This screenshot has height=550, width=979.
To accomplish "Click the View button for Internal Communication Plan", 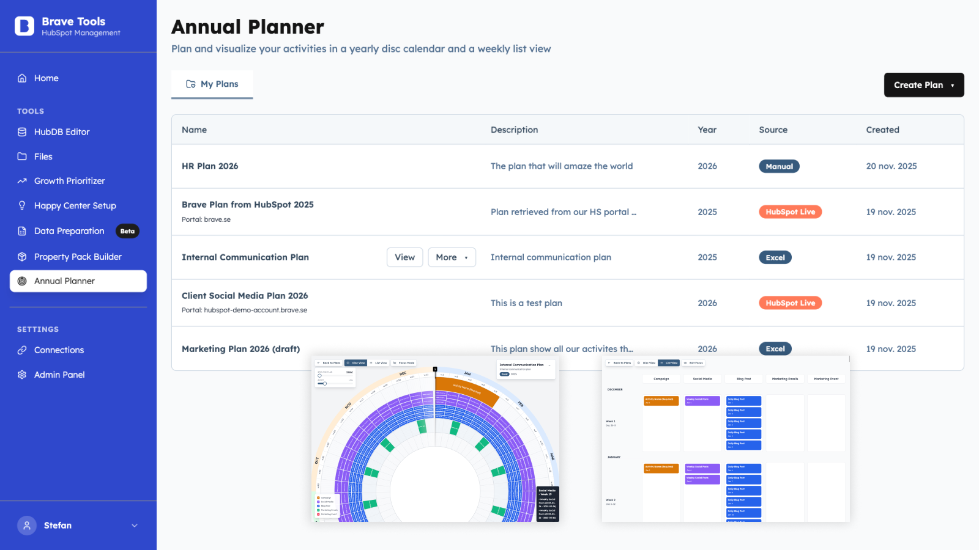I will click(x=404, y=257).
